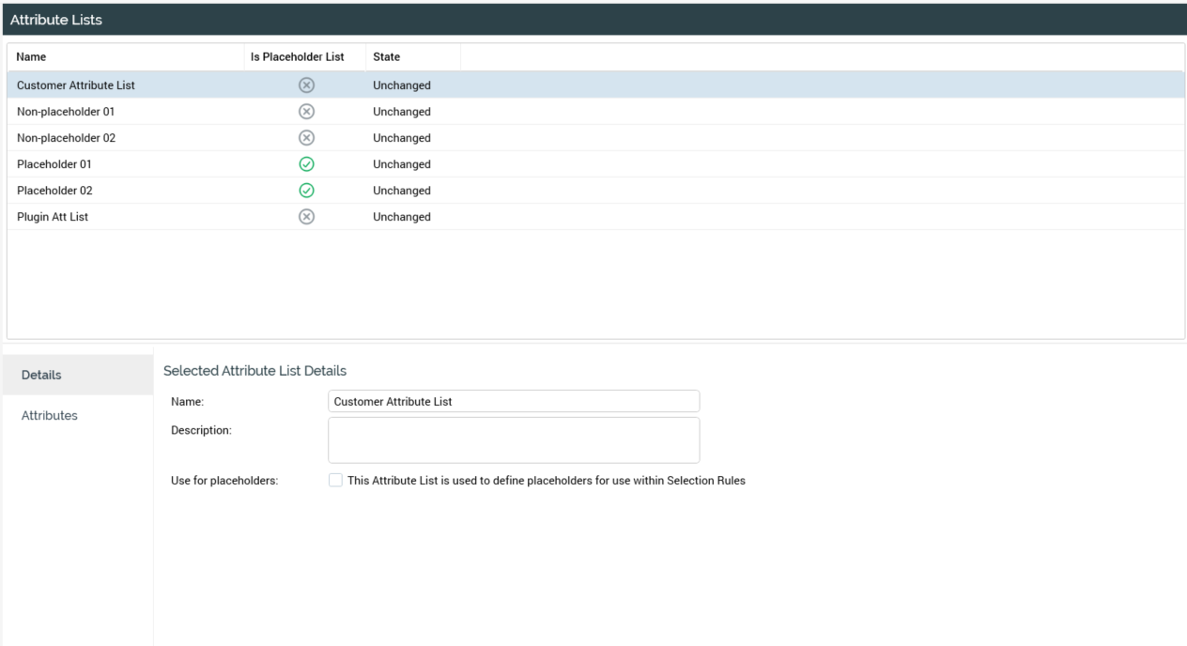Enable the Use for placeholders checkbox
This screenshot has width=1187, height=646.
(335, 482)
